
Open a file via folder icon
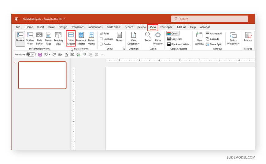point(60,54)
